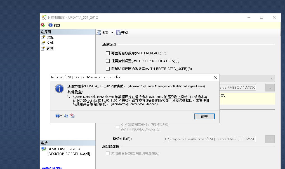Enable 保留复制设置 KEEP_REPLICATION checkbox
The width and height of the screenshot is (285, 169).
108,61
